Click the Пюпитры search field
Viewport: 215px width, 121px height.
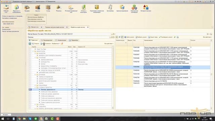pyautogui.click(x=69, y=37)
